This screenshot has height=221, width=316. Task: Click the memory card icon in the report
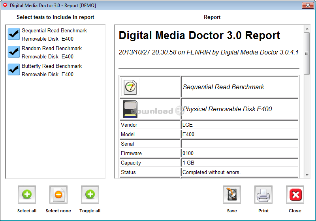point(130,109)
